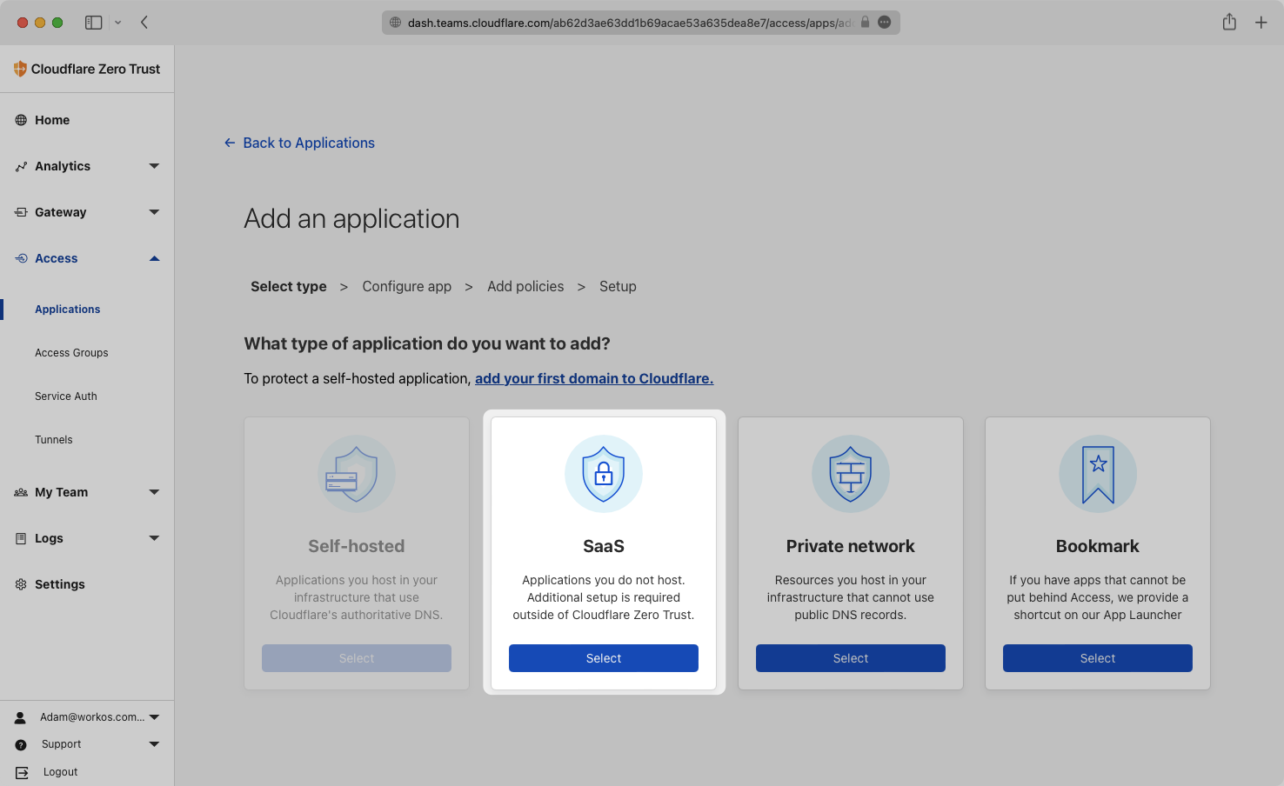Click the SaaS shield lock icon

tap(603, 474)
